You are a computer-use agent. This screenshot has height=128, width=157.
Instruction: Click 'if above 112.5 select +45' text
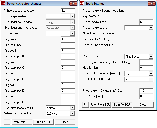pos(98,45)
